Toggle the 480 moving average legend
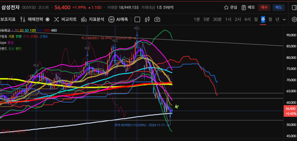 pos(54,30)
